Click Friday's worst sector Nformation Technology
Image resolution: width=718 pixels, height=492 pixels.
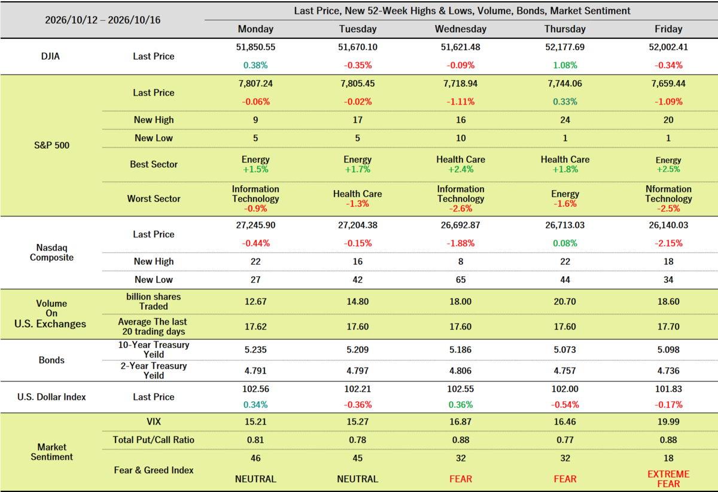668,194
